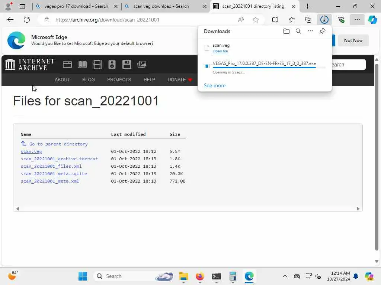Open Edge Settings and more menu
The height and width of the screenshot is (285, 381).
coord(357,20)
